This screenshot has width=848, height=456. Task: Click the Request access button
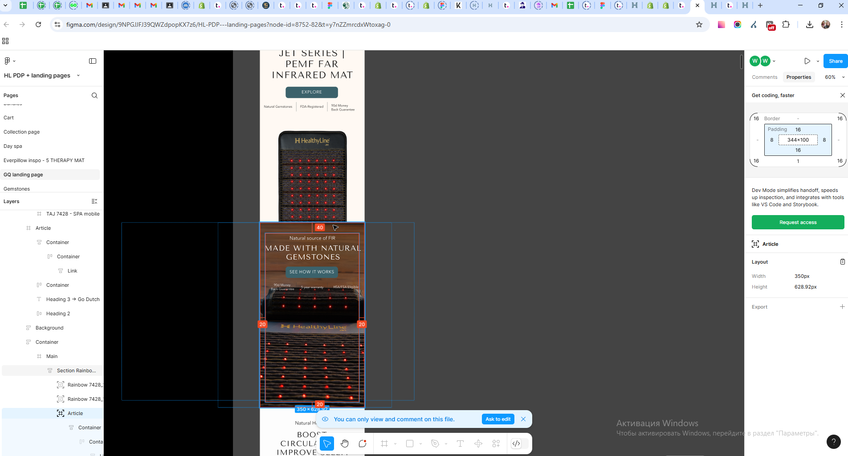click(798, 222)
